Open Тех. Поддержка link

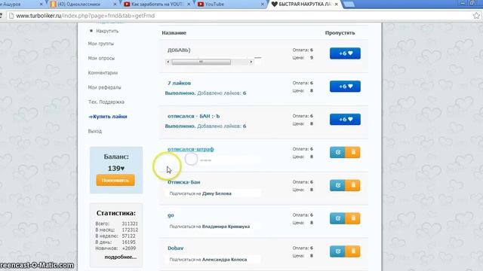[x=106, y=102]
